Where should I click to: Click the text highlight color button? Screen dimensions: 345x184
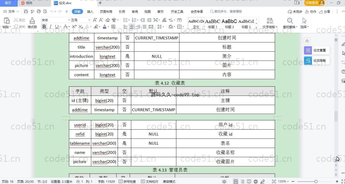[x=96, y=27]
